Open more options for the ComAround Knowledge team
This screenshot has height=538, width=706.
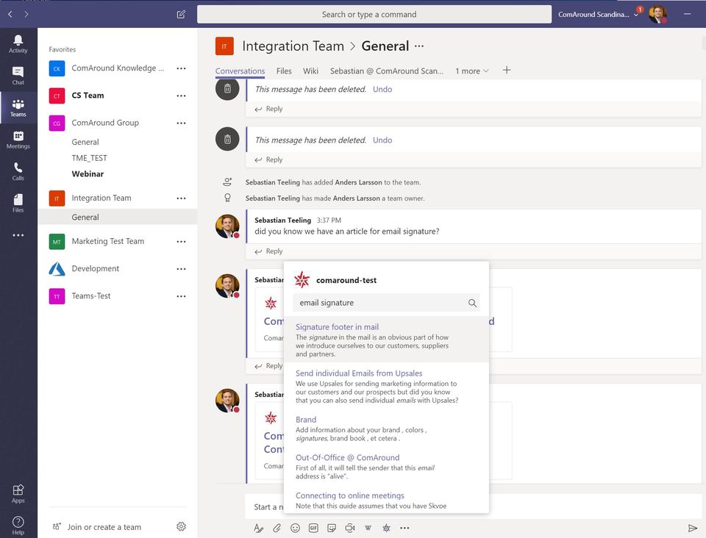181,68
